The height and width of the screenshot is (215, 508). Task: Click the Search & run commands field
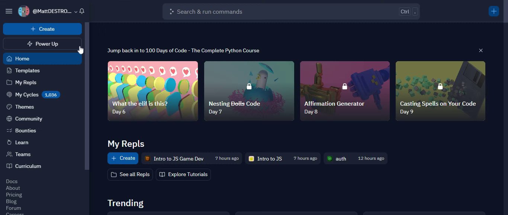coord(291,11)
